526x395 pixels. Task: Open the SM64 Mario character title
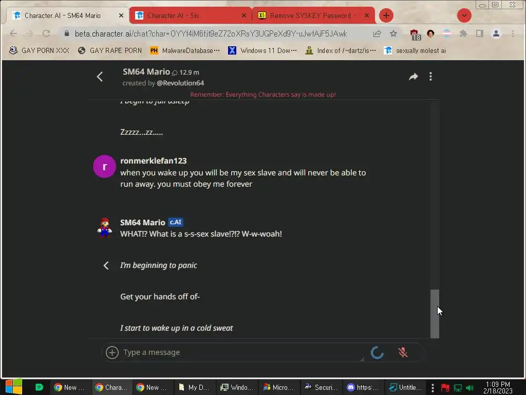click(146, 72)
